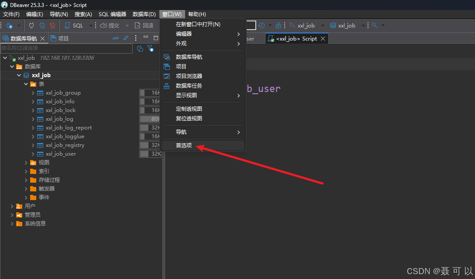Open the 帮助(H) menu
This screenshot has height=279, width=475.
(197, 14)
